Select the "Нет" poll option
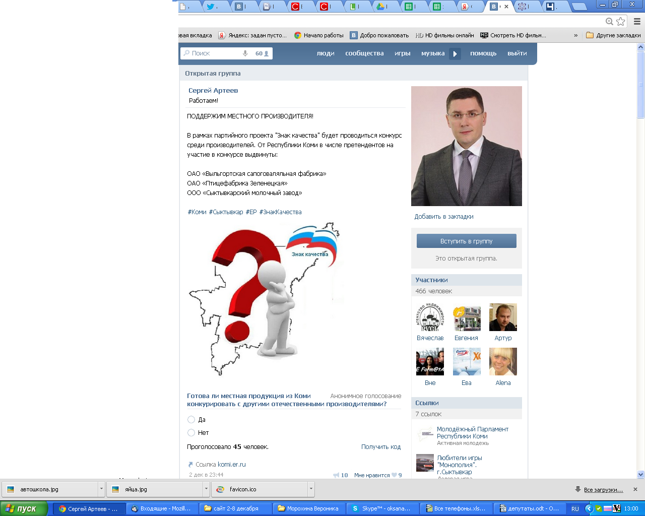Image resolution: width=645 pixels, height=516 pixels. [x=191, y=433]
